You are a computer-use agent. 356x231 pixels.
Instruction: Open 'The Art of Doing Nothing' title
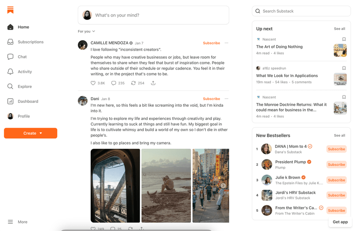(x=279, y=47)
